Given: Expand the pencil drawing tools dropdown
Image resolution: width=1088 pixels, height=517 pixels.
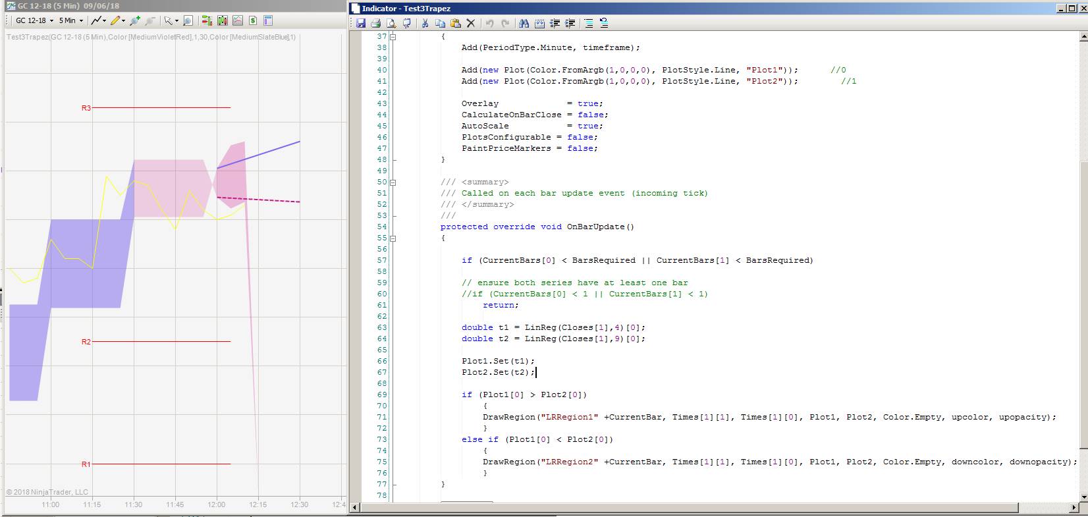Looking at the screenshot, I should click(x=123, y=20).
